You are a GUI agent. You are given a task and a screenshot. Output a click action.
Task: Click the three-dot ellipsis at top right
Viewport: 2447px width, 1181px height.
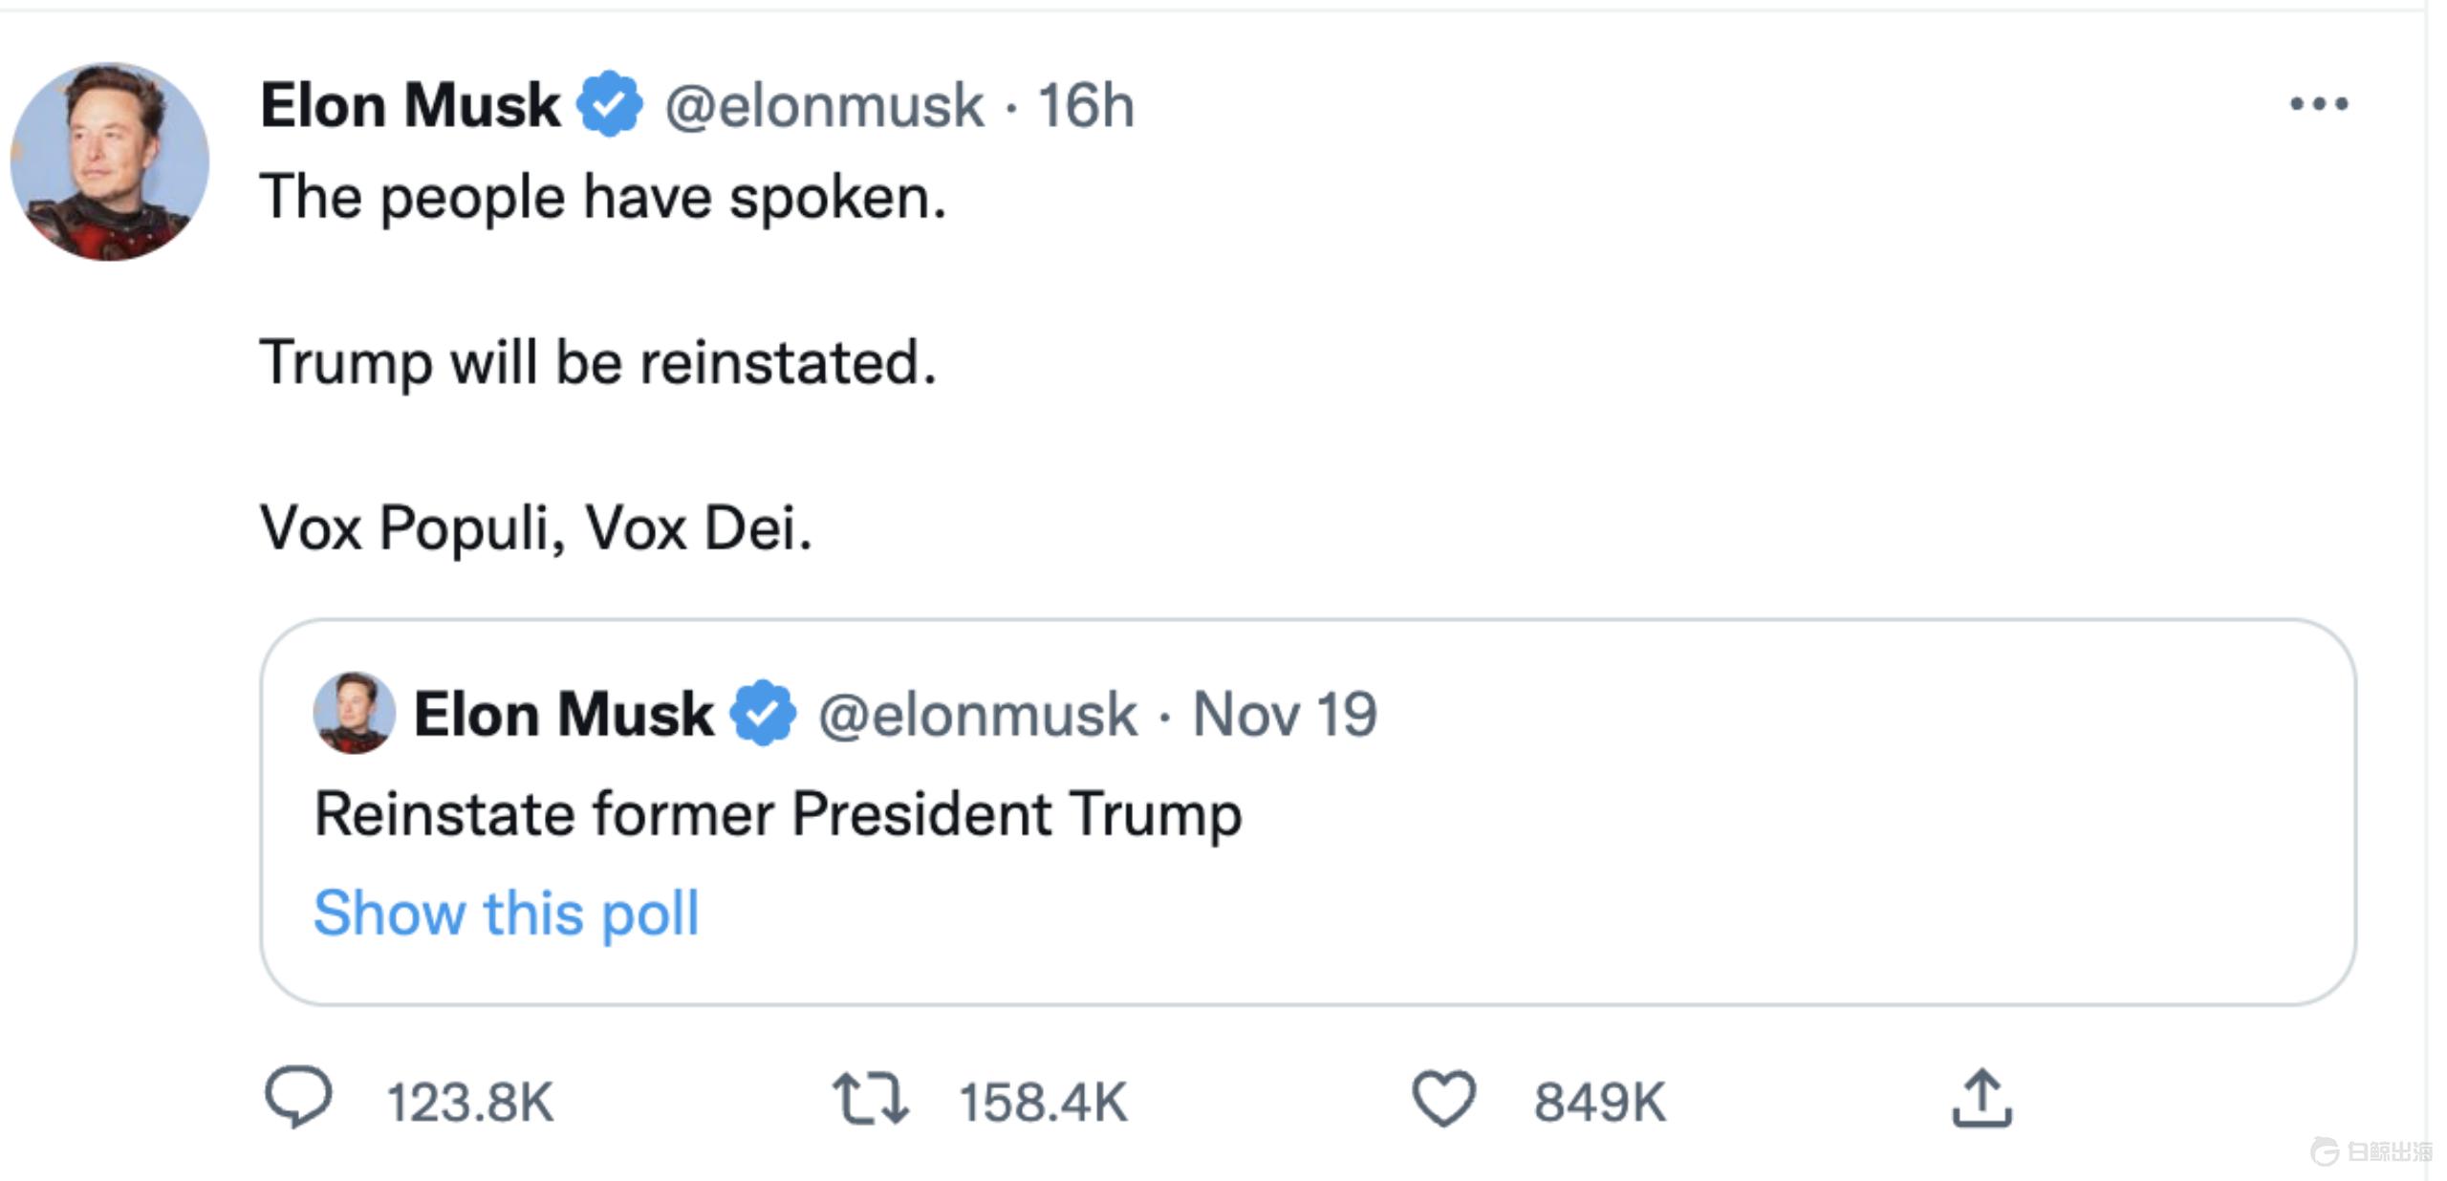tap(2321, 105)
